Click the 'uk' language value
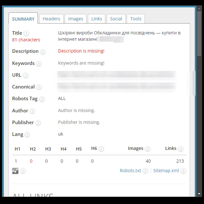Viewport: 204px width, 204px height. coord(61,134)
